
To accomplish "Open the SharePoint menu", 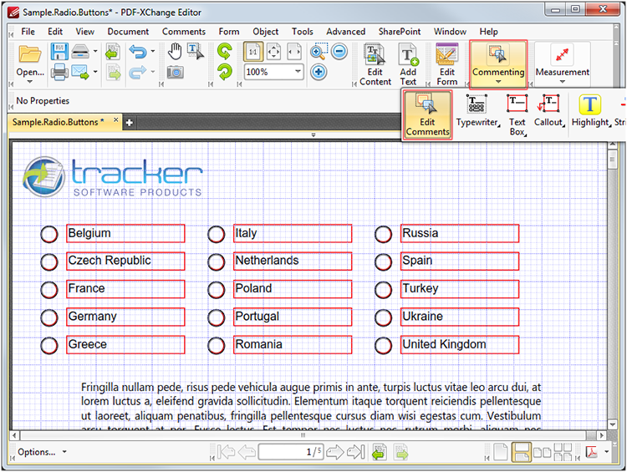I will tap(400, 32).
